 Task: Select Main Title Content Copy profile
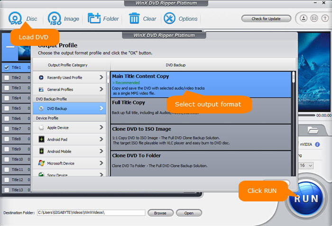click(201, 85)
